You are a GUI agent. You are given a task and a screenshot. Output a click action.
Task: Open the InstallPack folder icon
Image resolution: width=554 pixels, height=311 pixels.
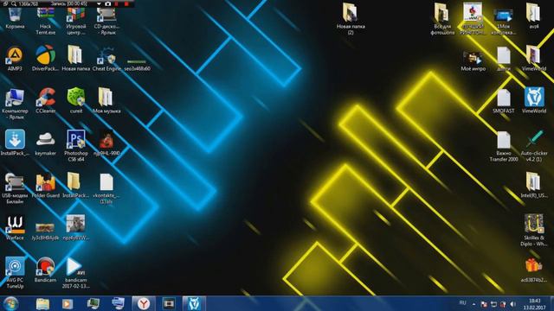click(x=75, y=185)
